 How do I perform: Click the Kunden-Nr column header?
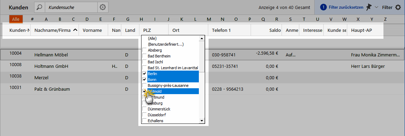pos(19,30)
